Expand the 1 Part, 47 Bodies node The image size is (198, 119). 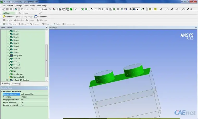(7, 80)
